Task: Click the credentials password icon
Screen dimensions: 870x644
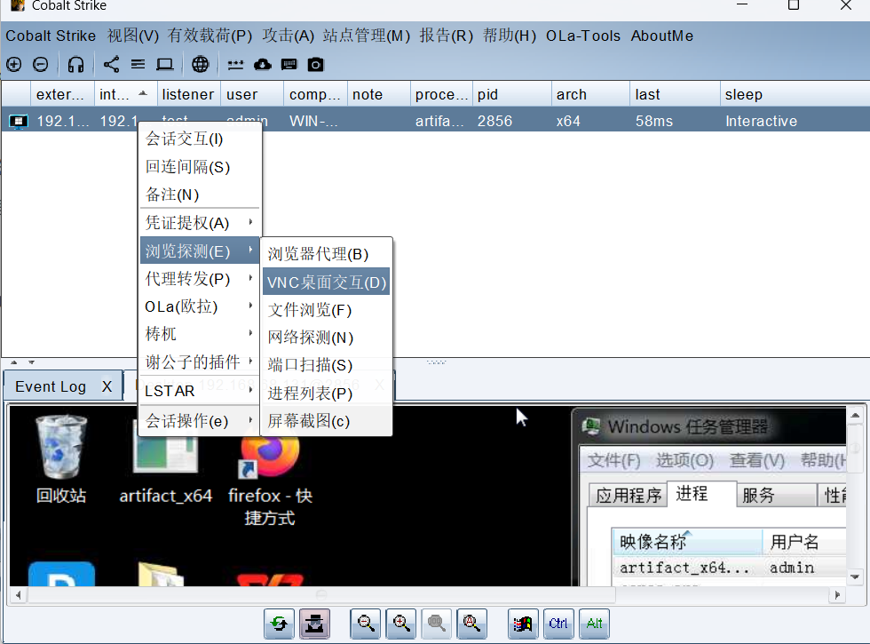Action: pos(235,65)
